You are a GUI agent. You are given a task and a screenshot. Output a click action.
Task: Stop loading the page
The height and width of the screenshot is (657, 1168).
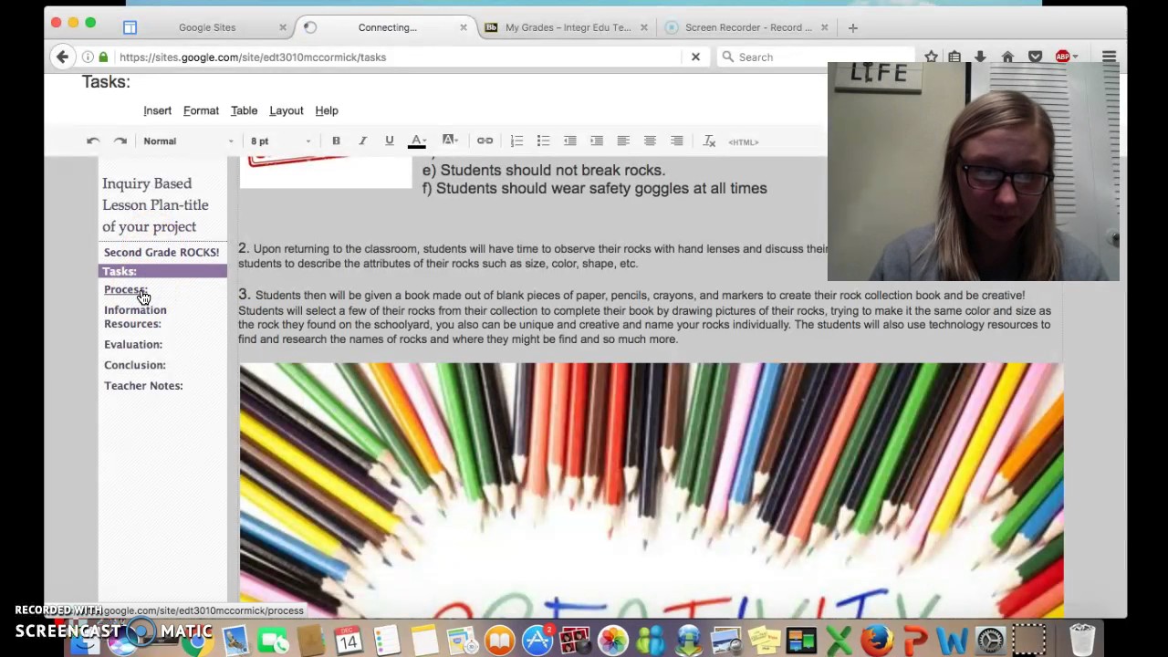[x=695, y=57]
